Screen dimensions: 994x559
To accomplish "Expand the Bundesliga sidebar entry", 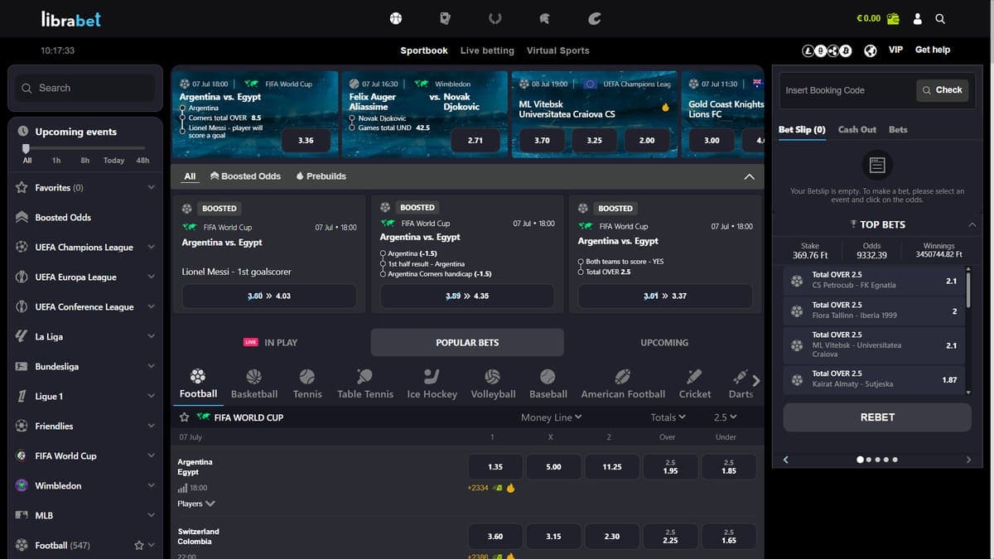I will tap(151, 366).
